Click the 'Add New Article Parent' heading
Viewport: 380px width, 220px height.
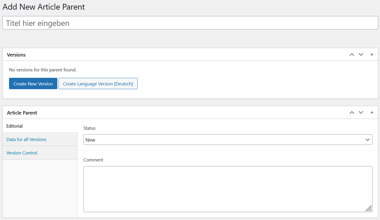click(x=44, y=7)
